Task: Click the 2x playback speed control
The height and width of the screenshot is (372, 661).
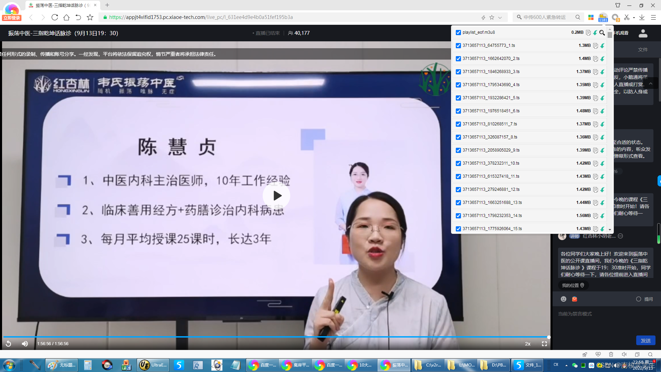Action: (527, 343)
